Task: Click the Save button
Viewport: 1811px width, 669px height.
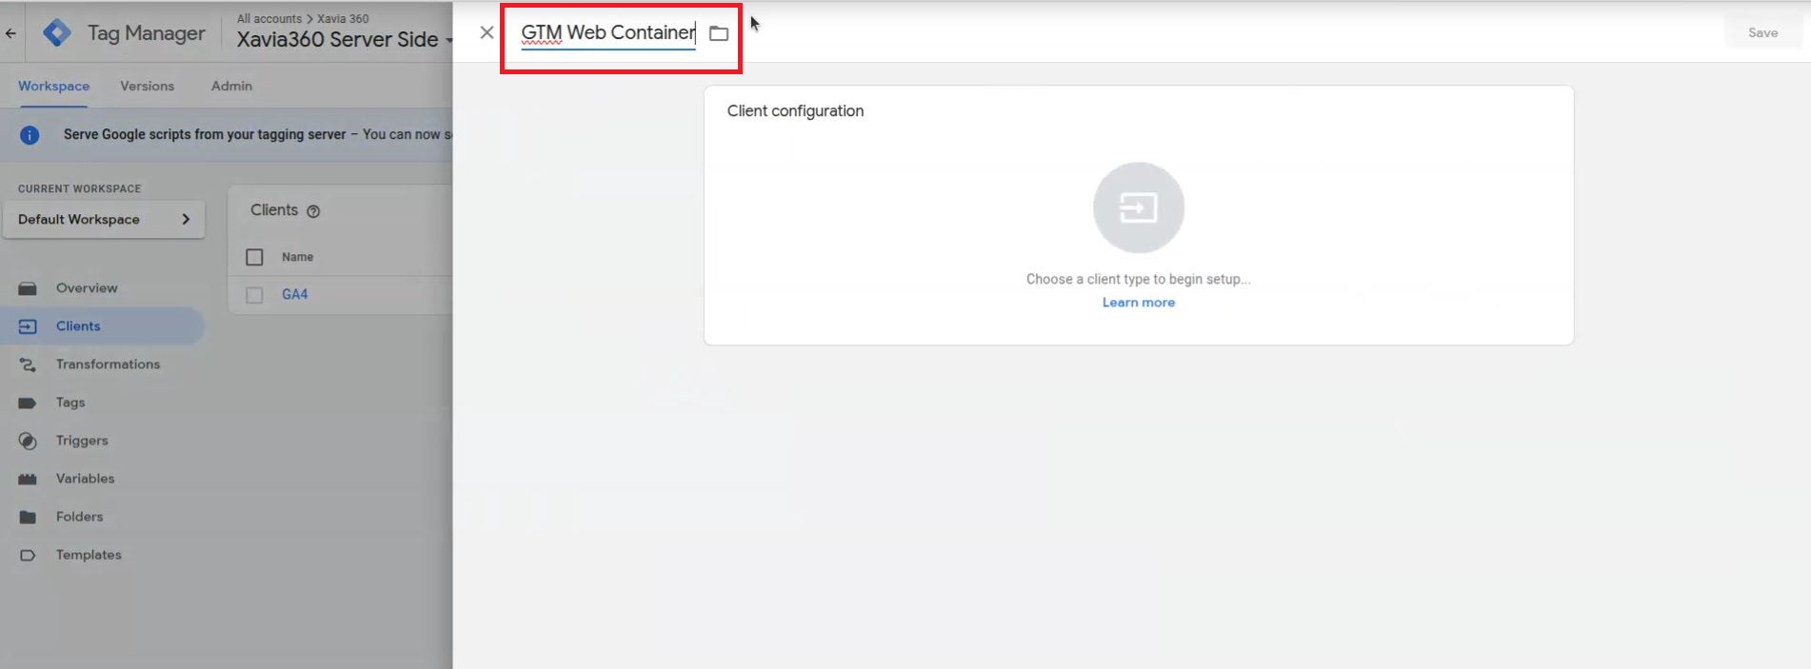Action: point(1762,32)
